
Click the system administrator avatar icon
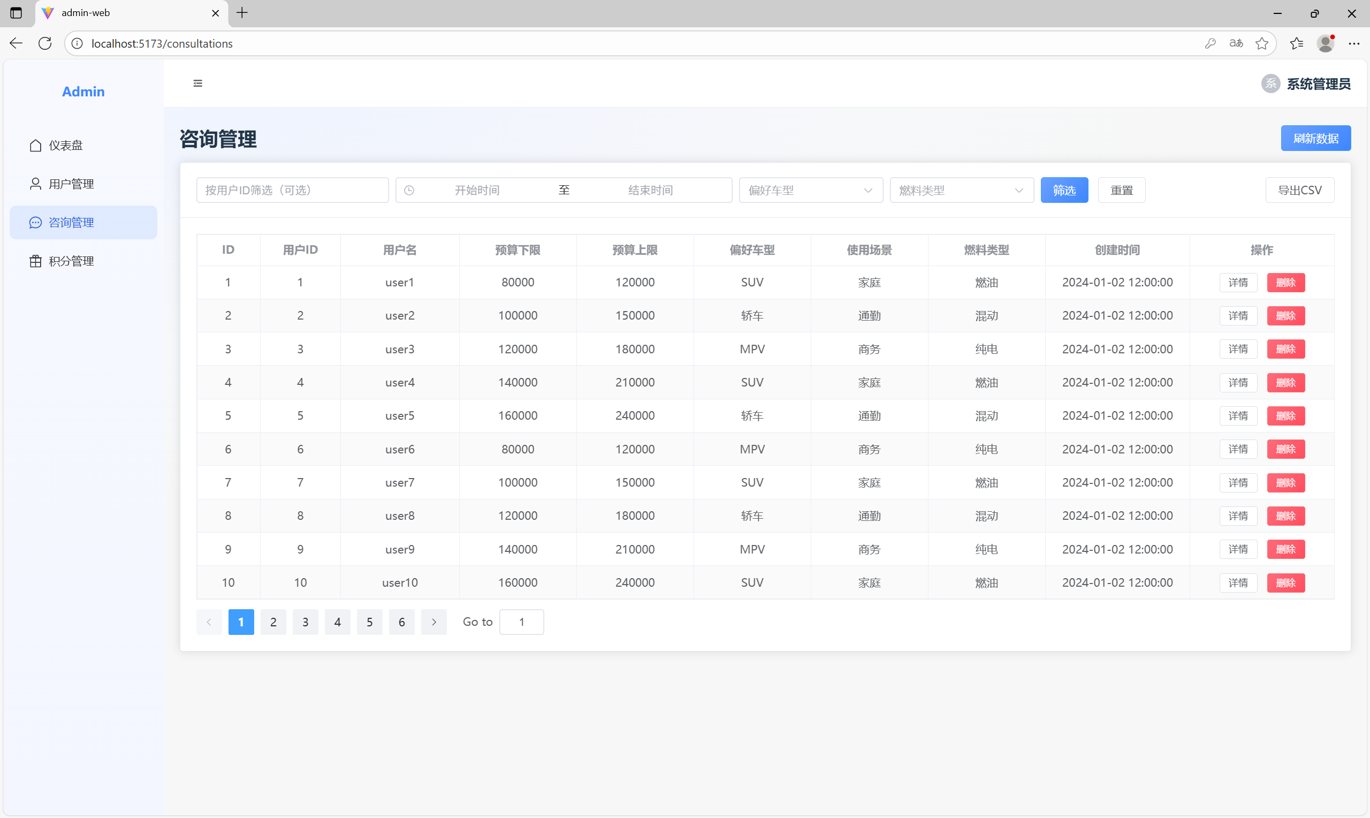[1270, 84]
